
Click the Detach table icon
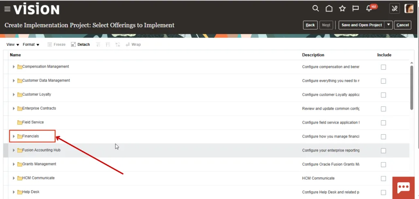pos(80,44)
